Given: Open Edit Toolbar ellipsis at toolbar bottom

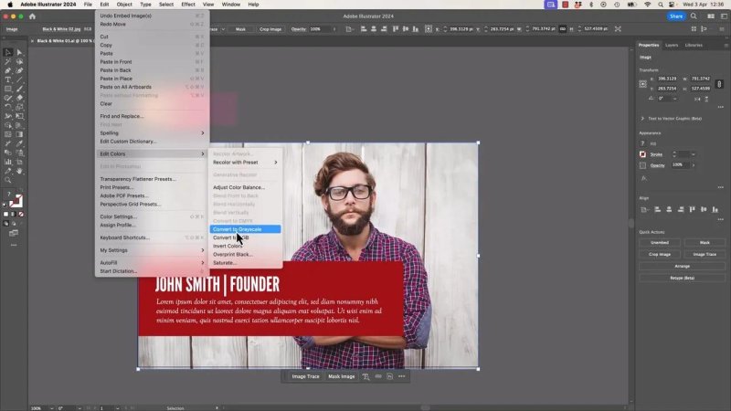Looking at the screenshot, I should click(x=14, y=245).
